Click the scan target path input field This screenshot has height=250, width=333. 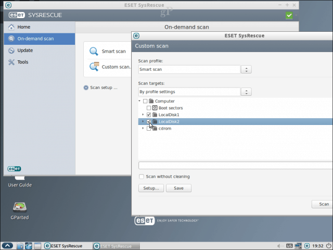click(x=236, y=166)
